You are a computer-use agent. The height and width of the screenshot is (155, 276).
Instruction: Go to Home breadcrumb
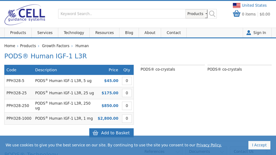[10, 46]
